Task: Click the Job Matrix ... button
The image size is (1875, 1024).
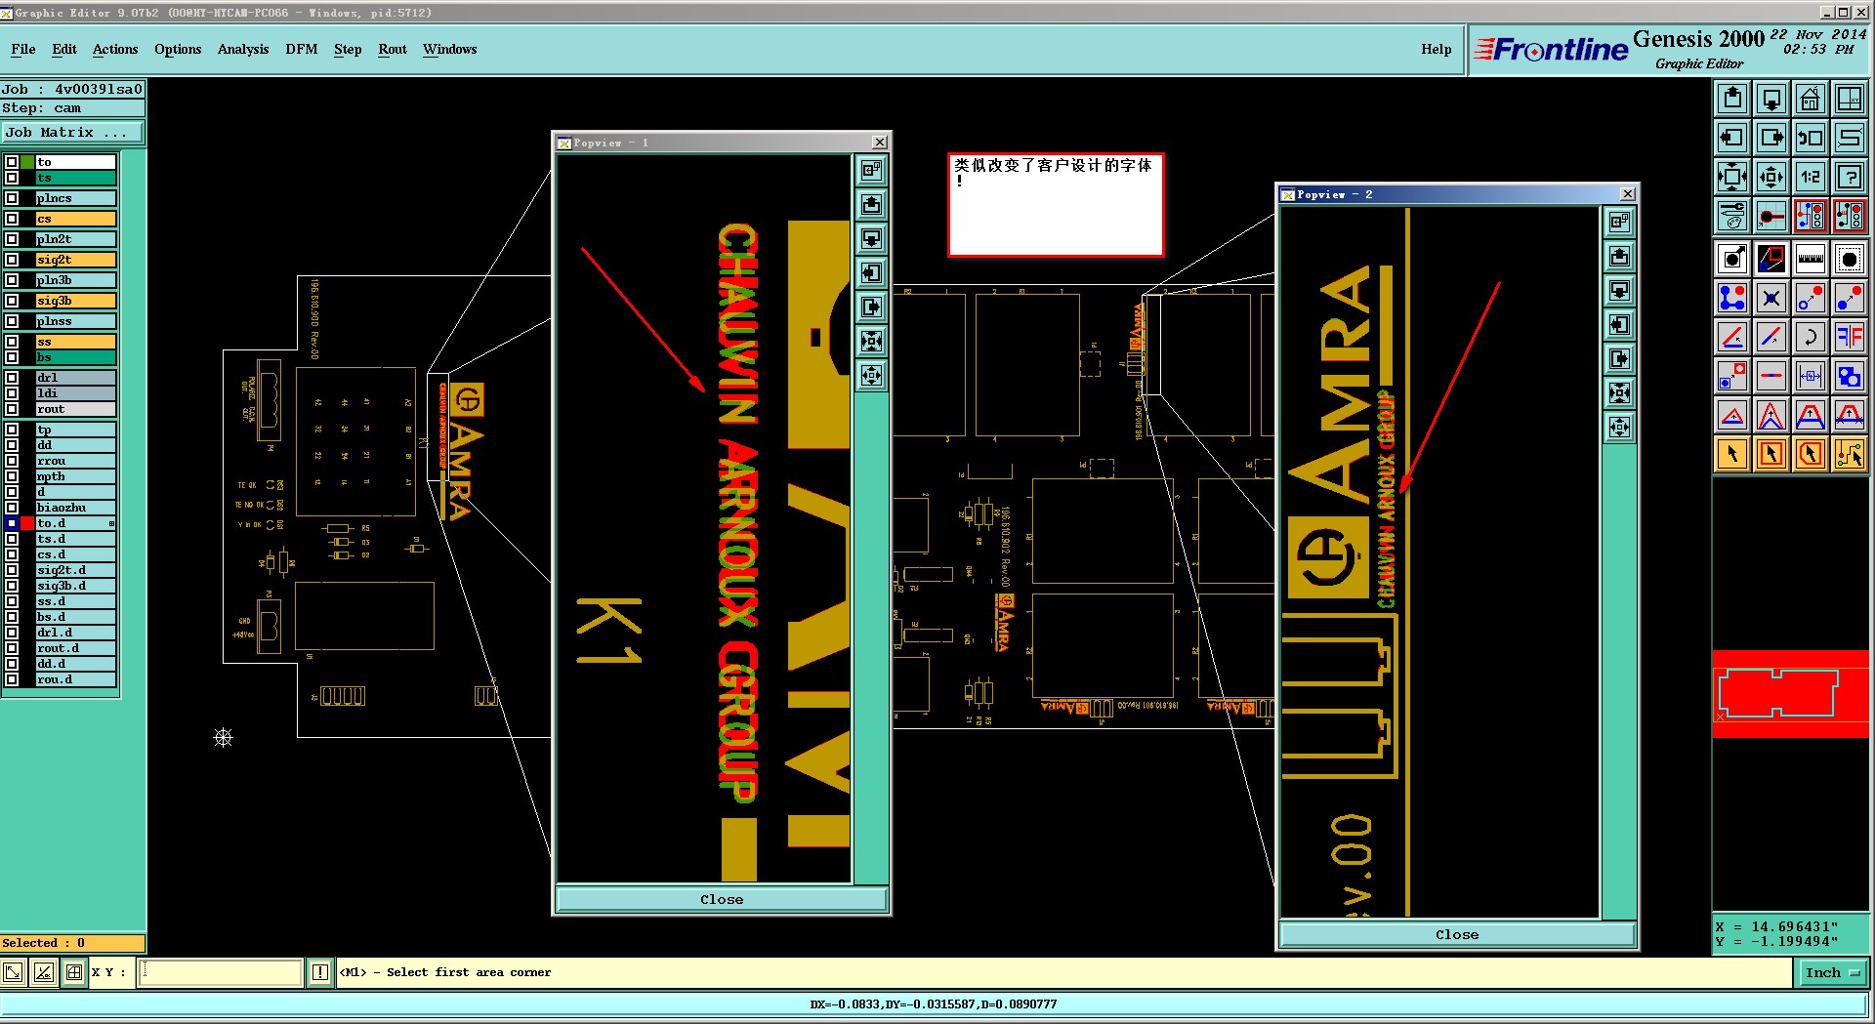Action: coord(72,132)
